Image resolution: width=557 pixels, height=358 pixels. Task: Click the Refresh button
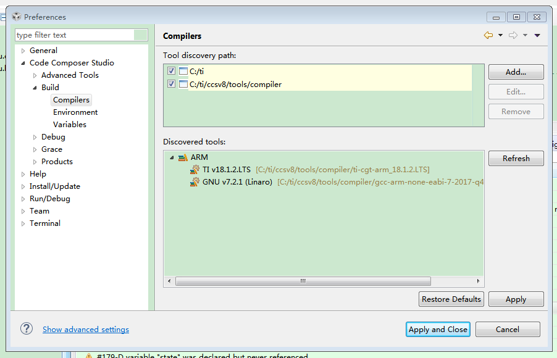click(516, 159)
